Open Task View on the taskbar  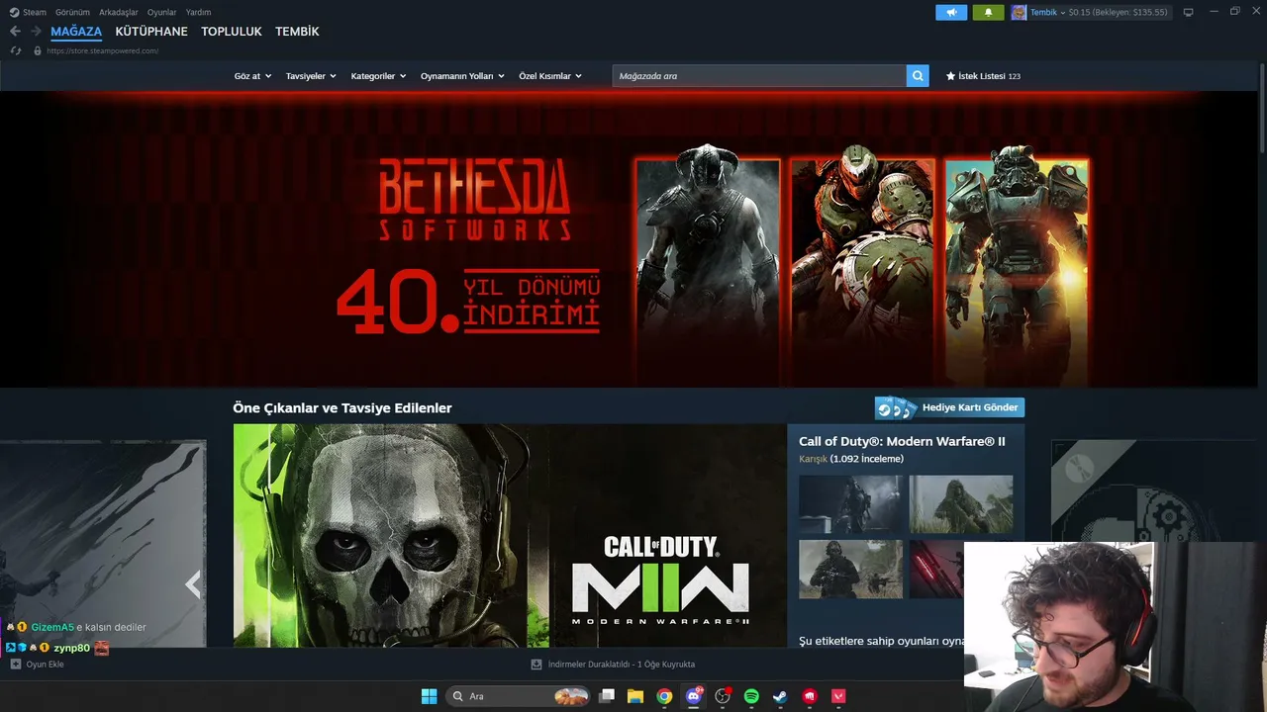click(x=607, y=696)
